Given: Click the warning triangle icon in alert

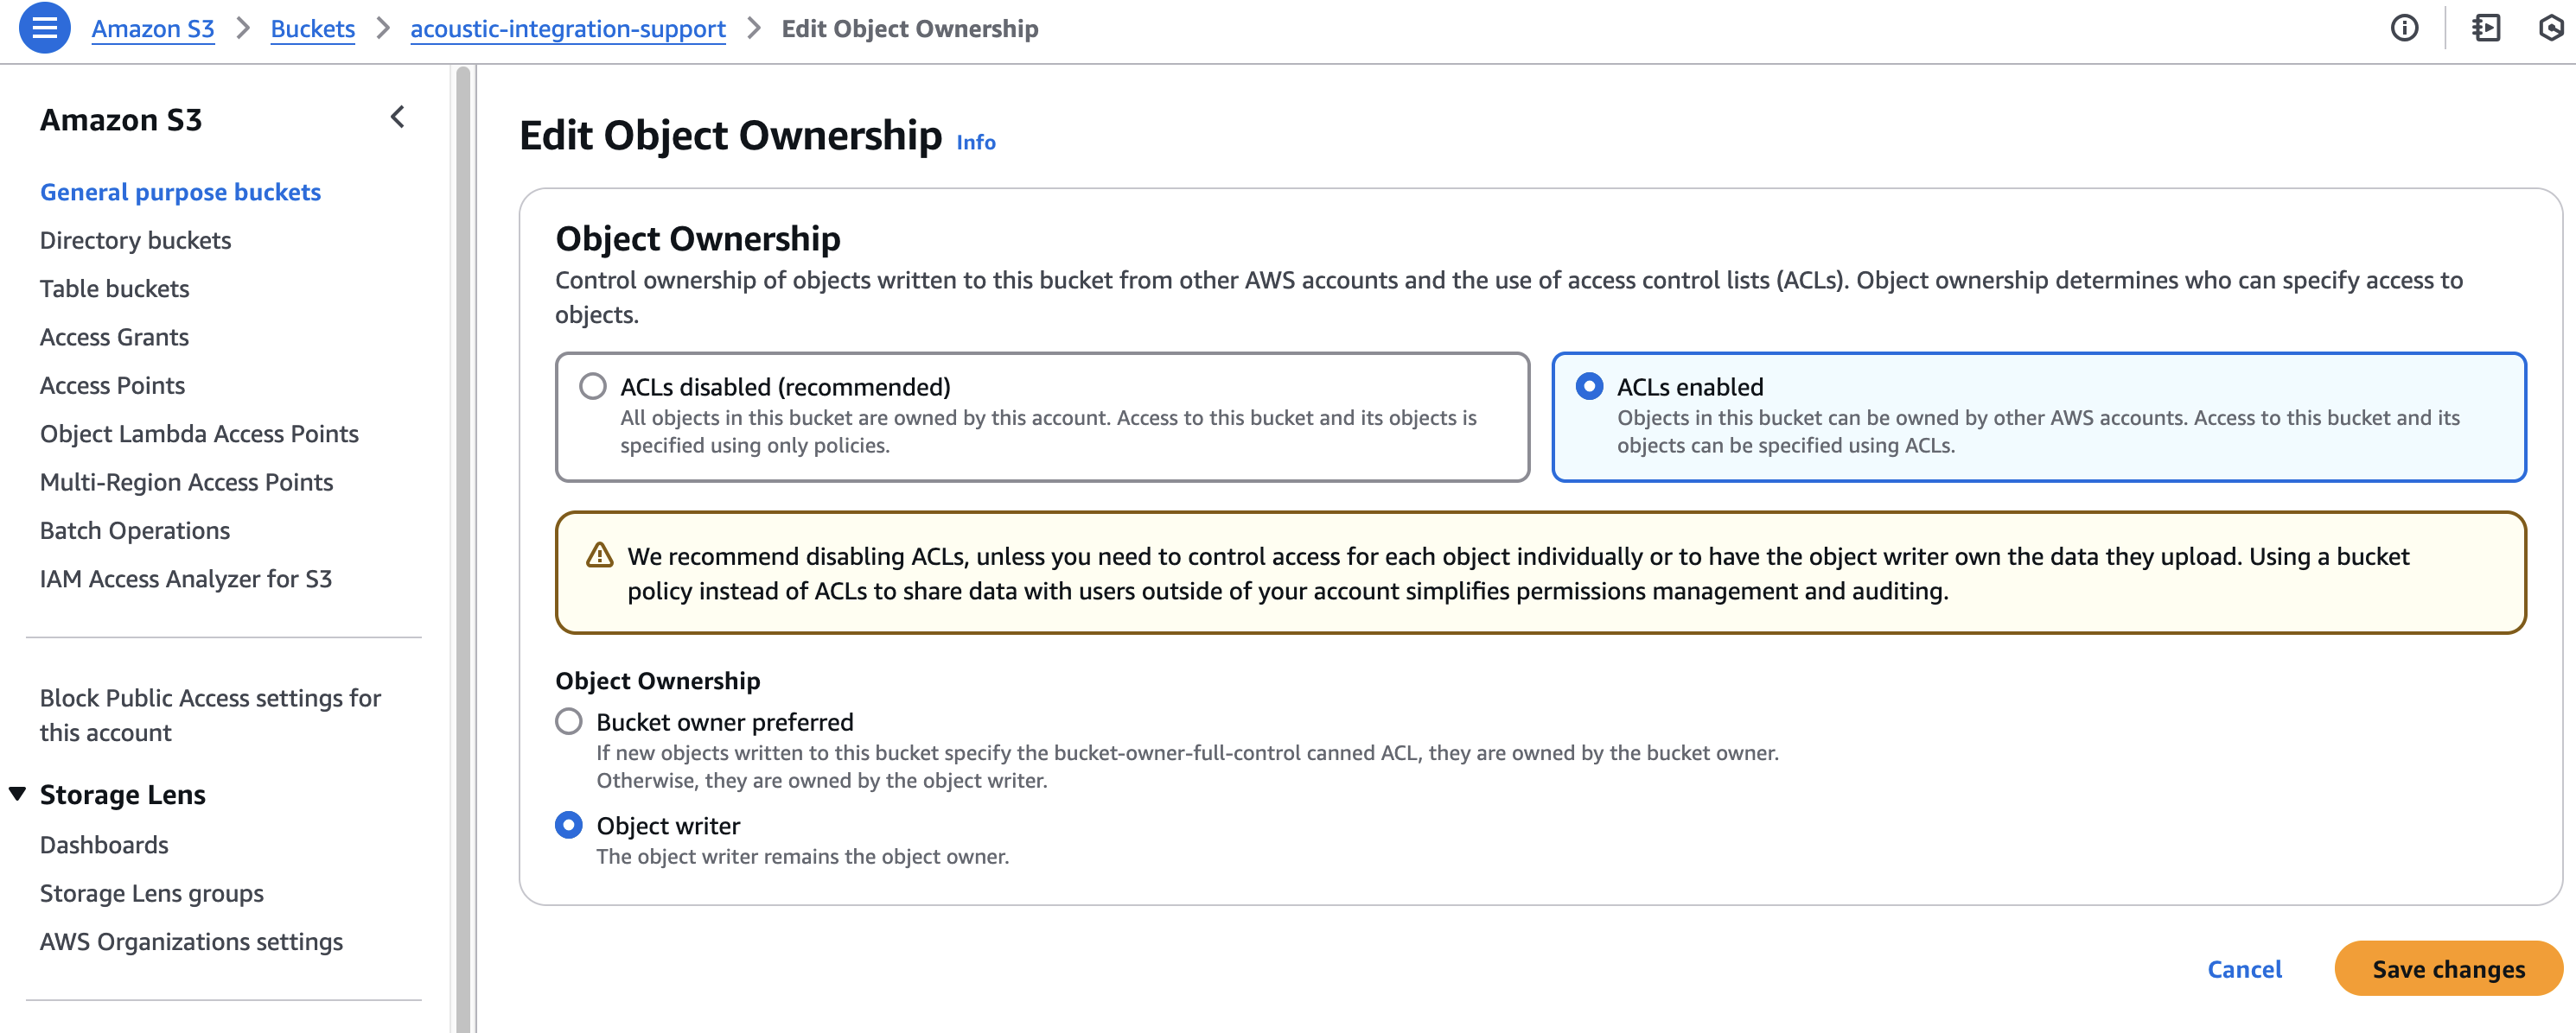Looking at the screenshot, I should tap(599, 555).
